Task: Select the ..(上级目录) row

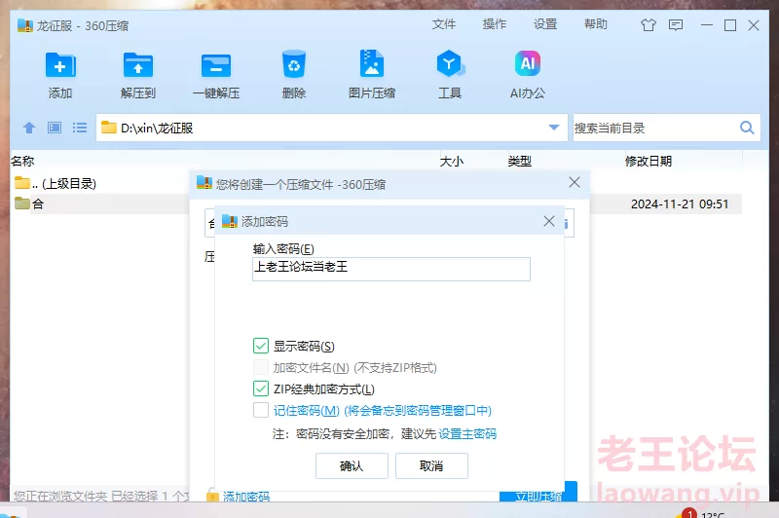Action: click(99, 183)
